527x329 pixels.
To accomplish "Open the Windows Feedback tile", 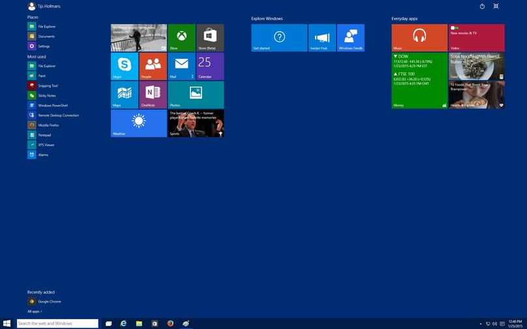I will (x=350, y=38).
